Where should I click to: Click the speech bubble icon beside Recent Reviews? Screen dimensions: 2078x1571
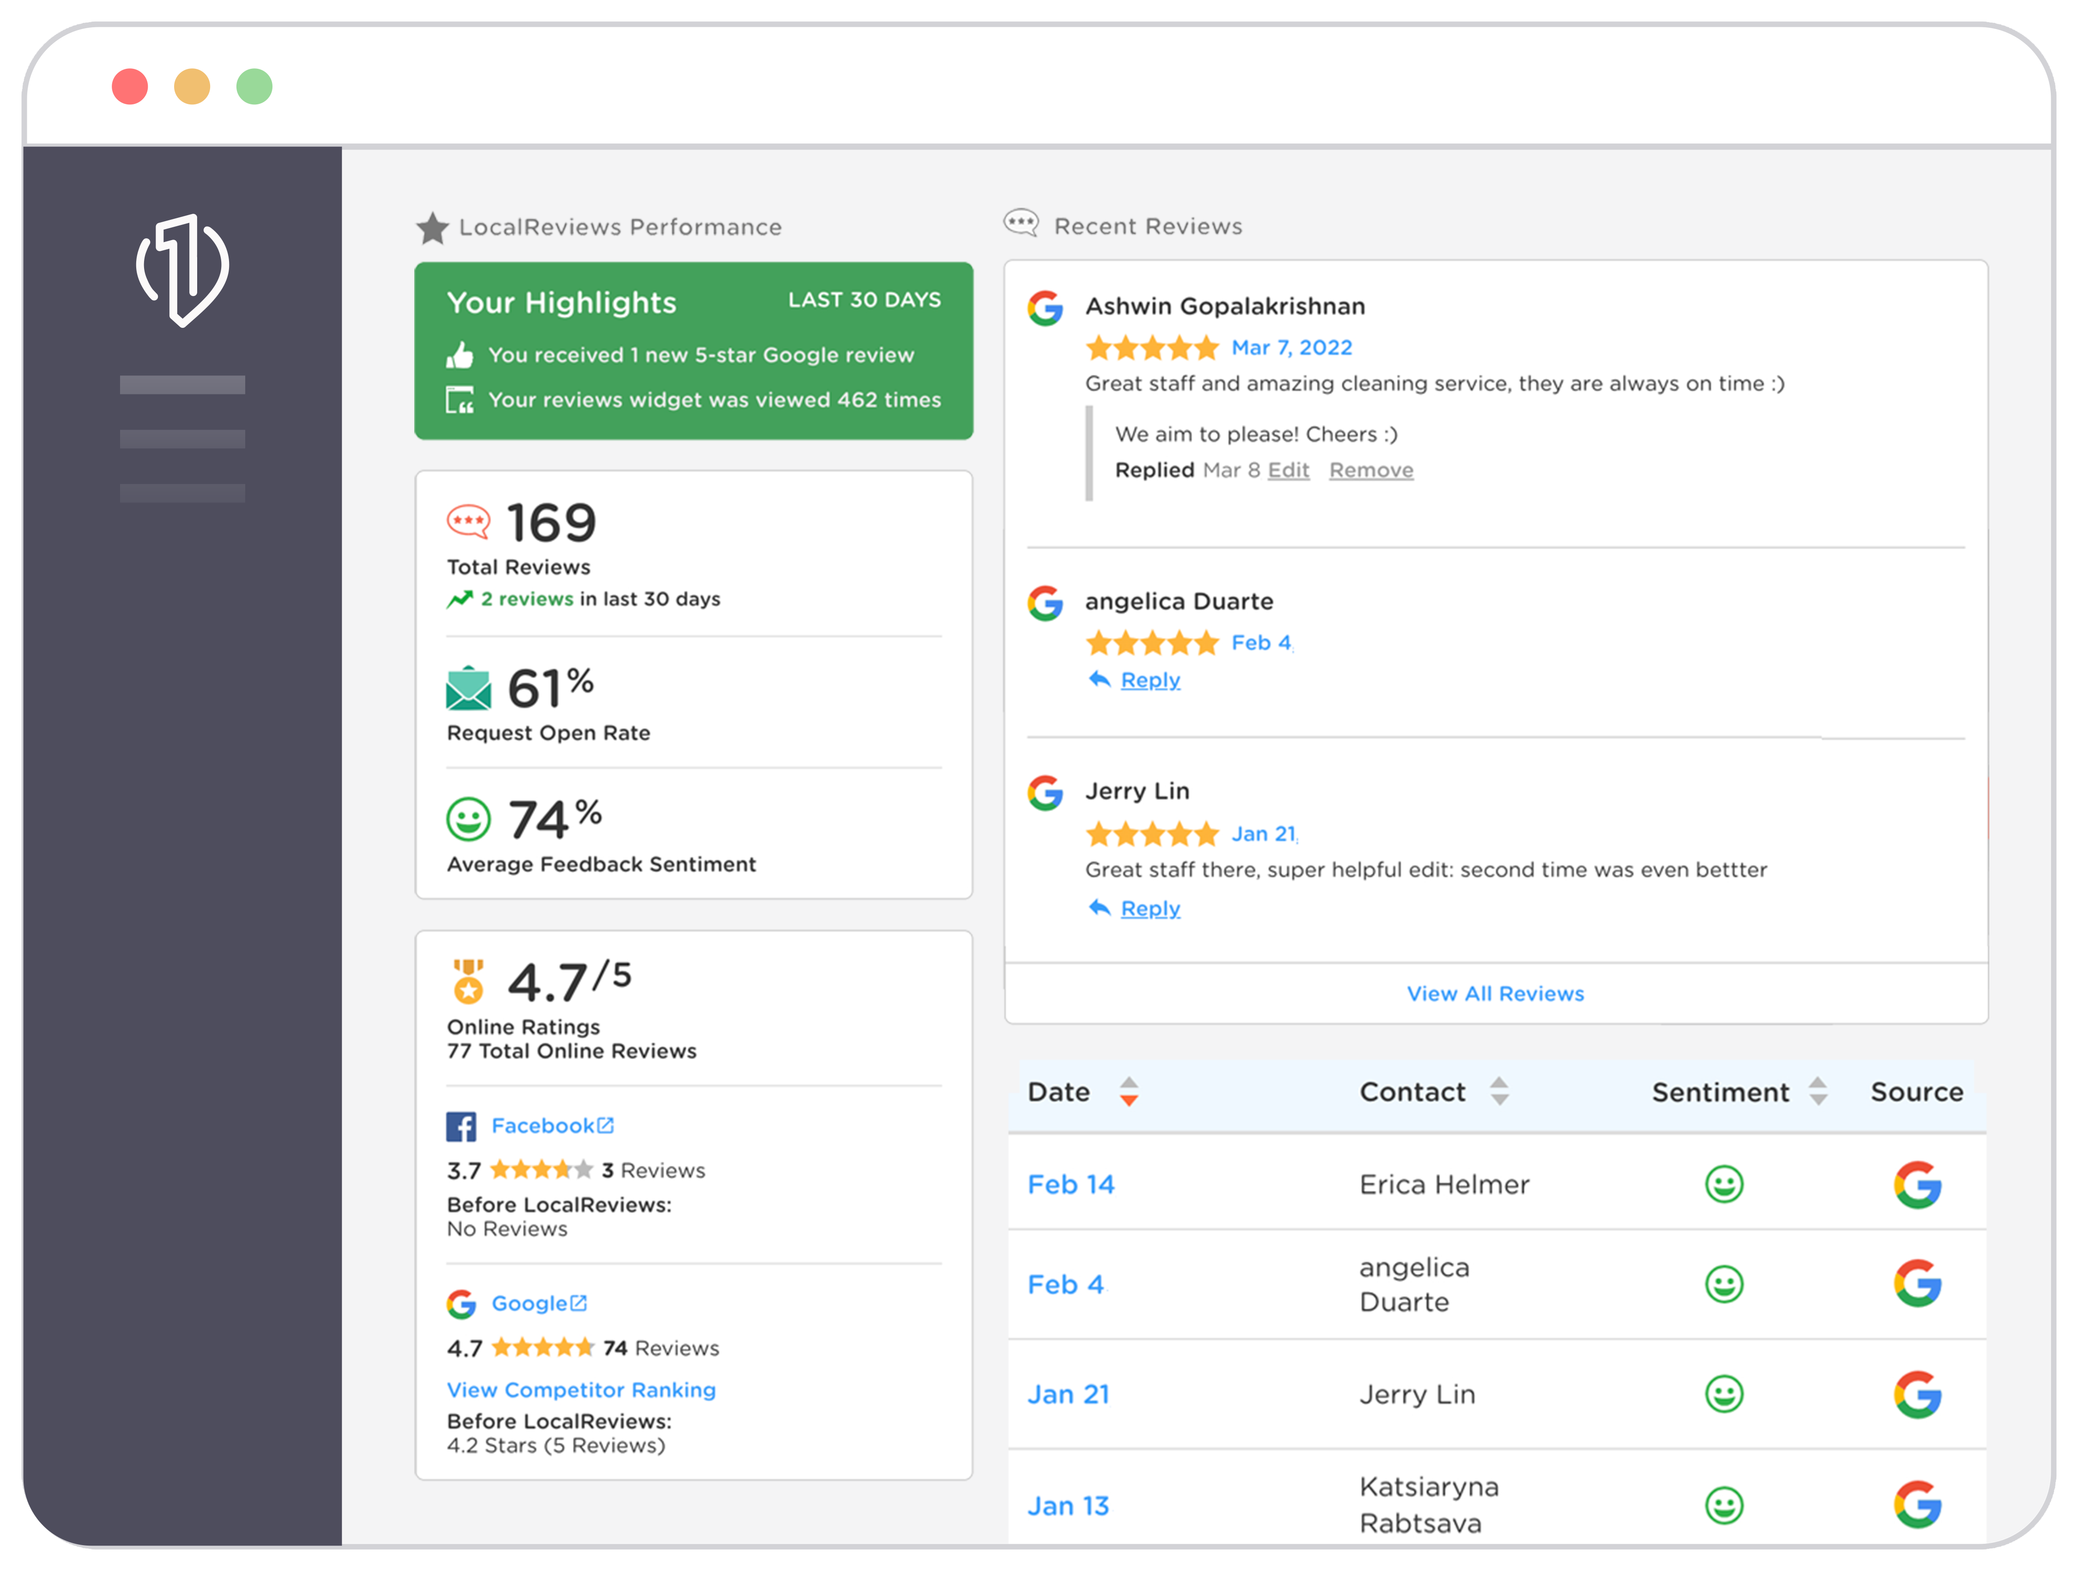pyautogui.click(x=1021, y=224)
